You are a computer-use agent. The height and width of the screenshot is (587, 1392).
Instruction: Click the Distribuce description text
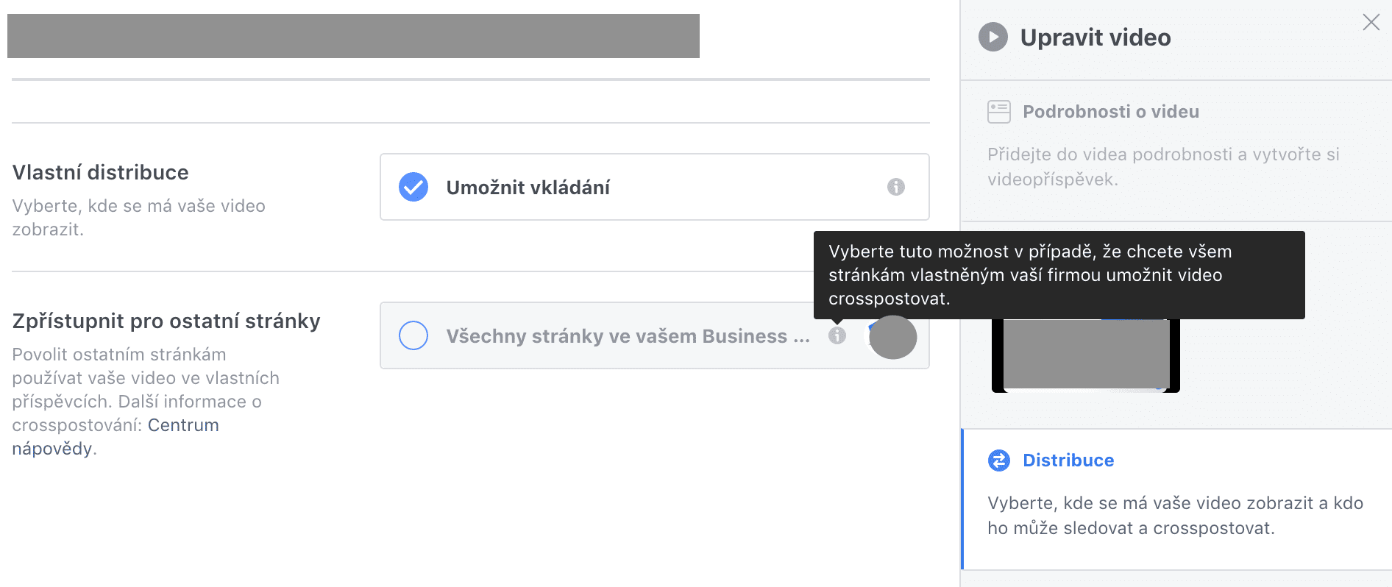[x=1174, y=515]
